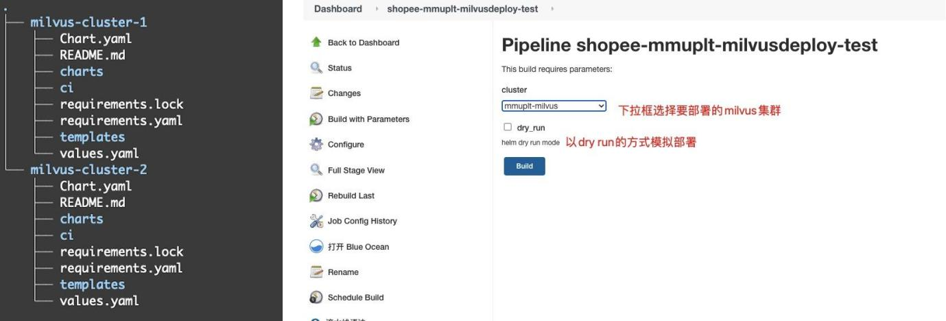Open the Rebuild Last link
The height and width of the screenshot is (321, 946).
coord(351,195)
